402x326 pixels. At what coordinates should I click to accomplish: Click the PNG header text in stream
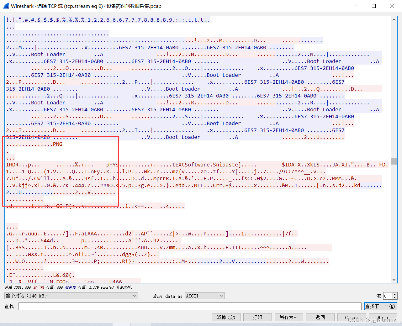[58, 144]
